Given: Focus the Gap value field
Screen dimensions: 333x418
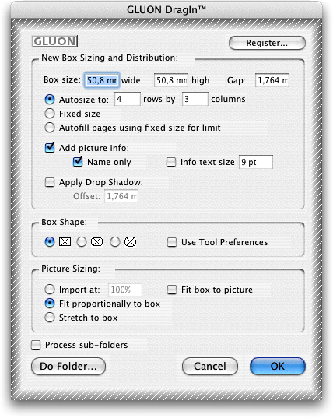Looking at the screenshot, I should click(272, 80).
